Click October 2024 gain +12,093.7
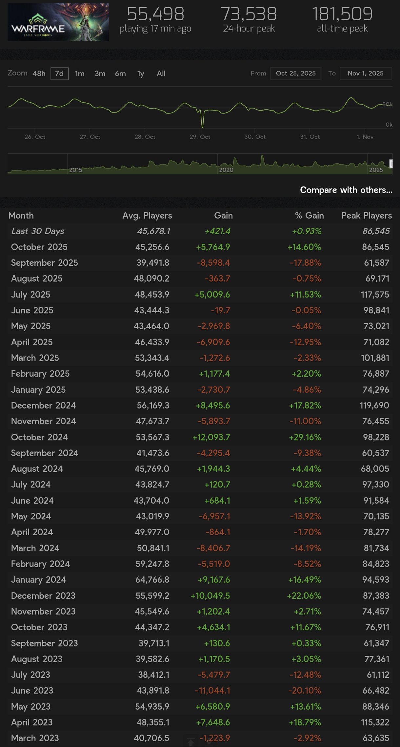Screen dimensions: 400x747 [x=211, y=437]
